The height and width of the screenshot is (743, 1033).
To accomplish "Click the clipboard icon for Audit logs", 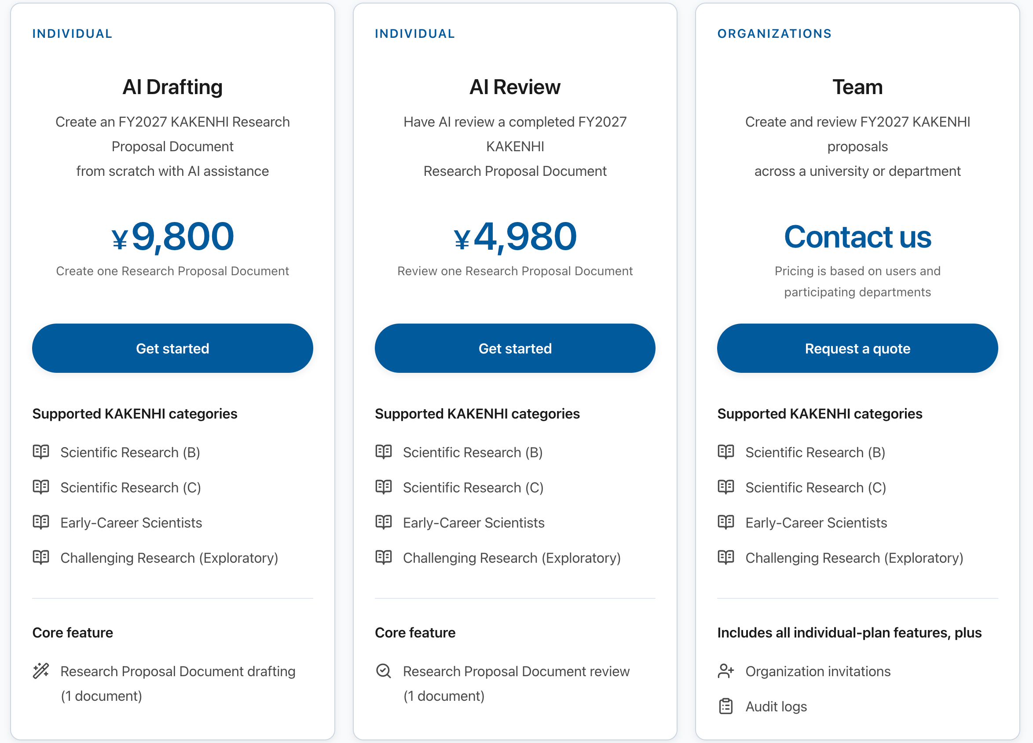I will coord(726,706).
